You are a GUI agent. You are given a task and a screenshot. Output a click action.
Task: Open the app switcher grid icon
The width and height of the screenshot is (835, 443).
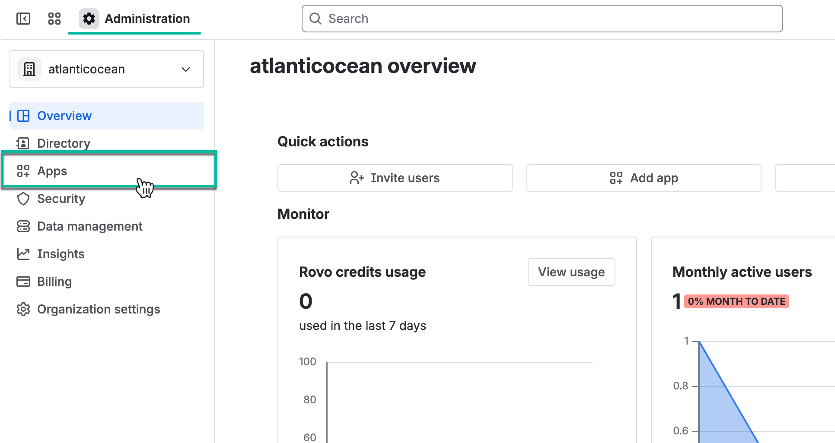pos(54,19)
